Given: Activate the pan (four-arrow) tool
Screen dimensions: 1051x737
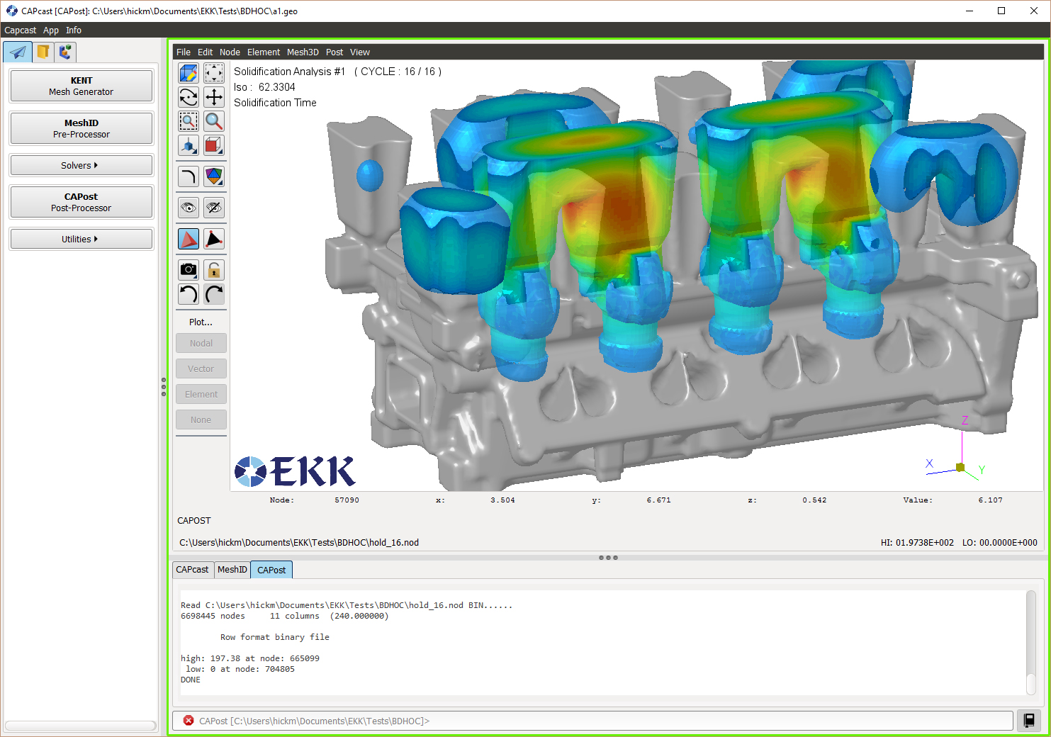Looking at the screenshot, I should coord(214,97).
